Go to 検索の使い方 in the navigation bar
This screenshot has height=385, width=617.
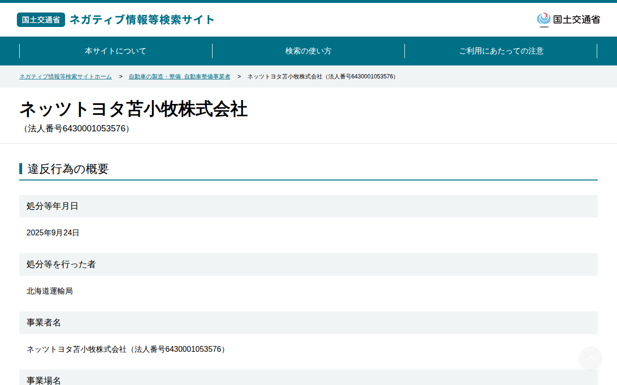point(308,51)
